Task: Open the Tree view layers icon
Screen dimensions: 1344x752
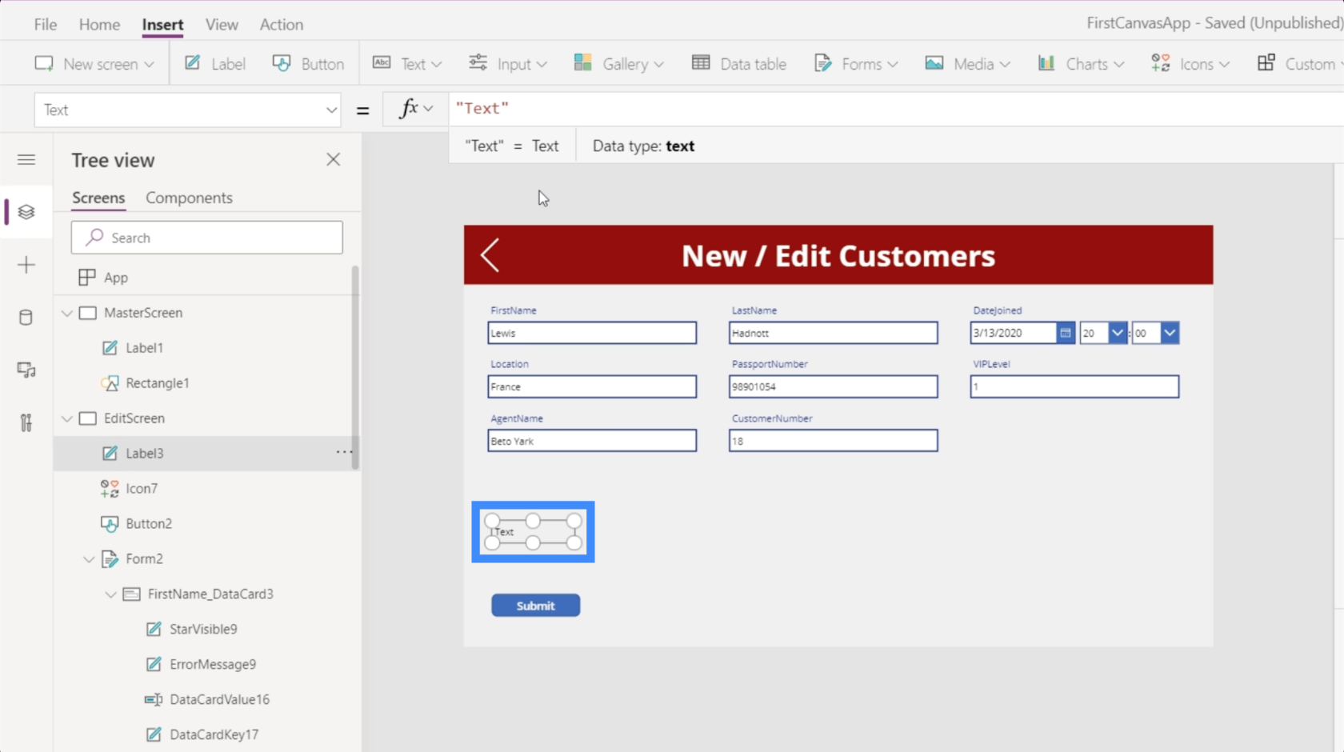Action: [x=26, y=212]
